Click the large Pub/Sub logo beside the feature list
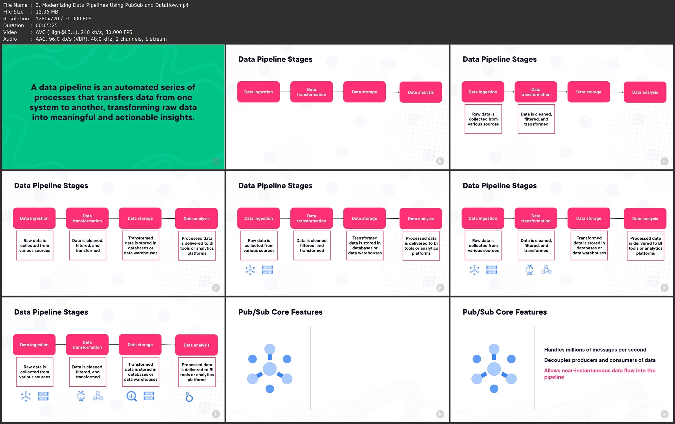The height and width of the screenshot is (424, 675). tap(494, 368)
